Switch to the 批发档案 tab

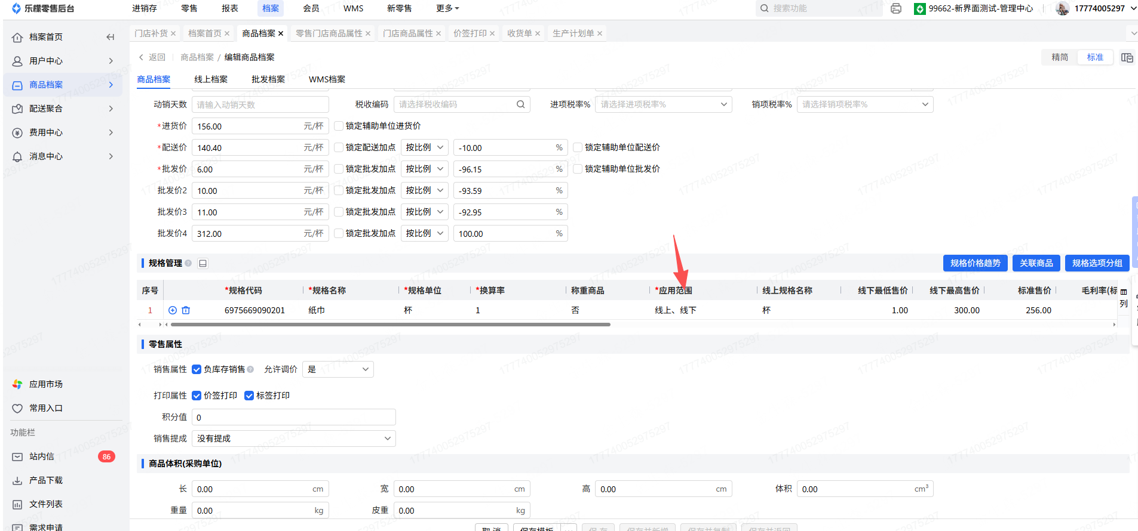268,79
